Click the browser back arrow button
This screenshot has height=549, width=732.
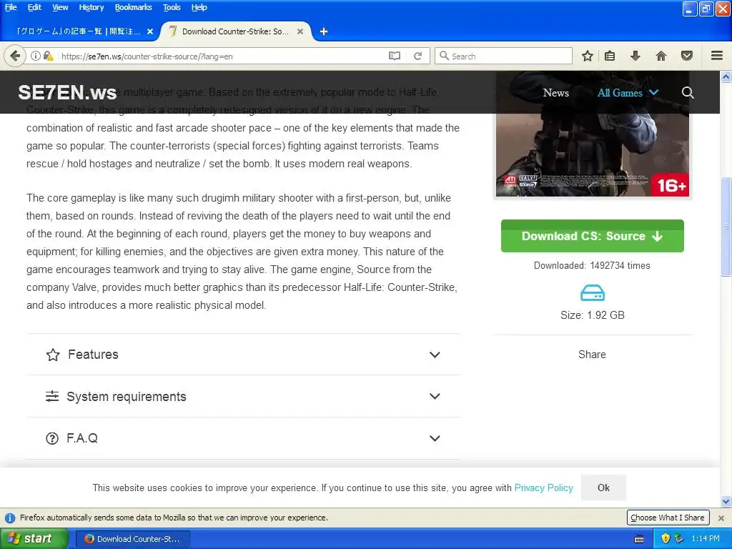pos(15,56)
